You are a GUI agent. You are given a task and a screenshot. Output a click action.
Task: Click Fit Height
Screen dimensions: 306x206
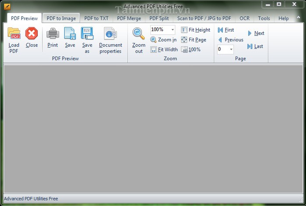click(196, 30)
